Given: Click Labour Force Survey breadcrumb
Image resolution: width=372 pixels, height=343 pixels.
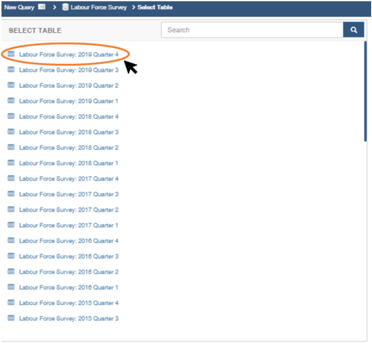Looking at the screenshot, I should (x=99, y=7).
